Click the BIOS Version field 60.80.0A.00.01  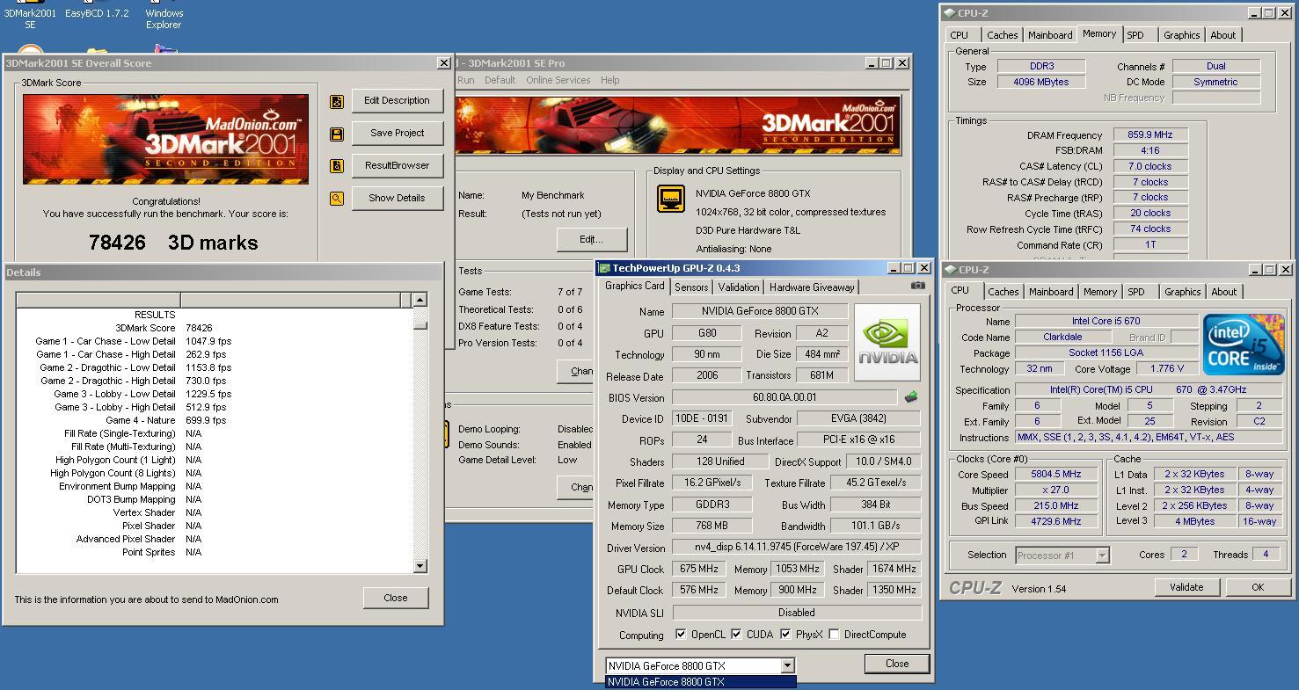coord(784,397)
